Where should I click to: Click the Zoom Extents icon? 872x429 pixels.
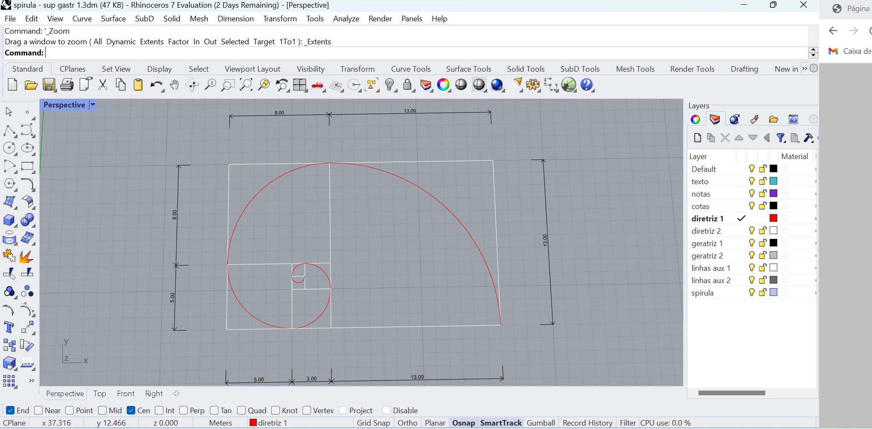click(246, 85)
